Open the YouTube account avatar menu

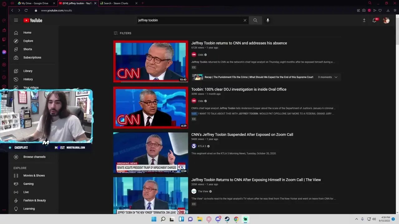point(386,20)
